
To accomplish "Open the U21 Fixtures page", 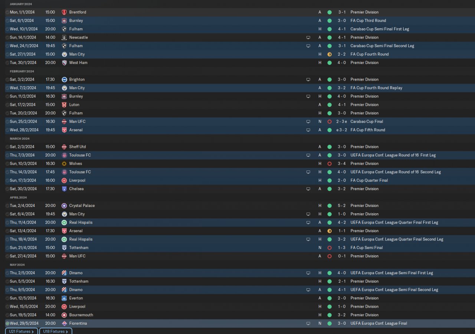I will 22,331.
